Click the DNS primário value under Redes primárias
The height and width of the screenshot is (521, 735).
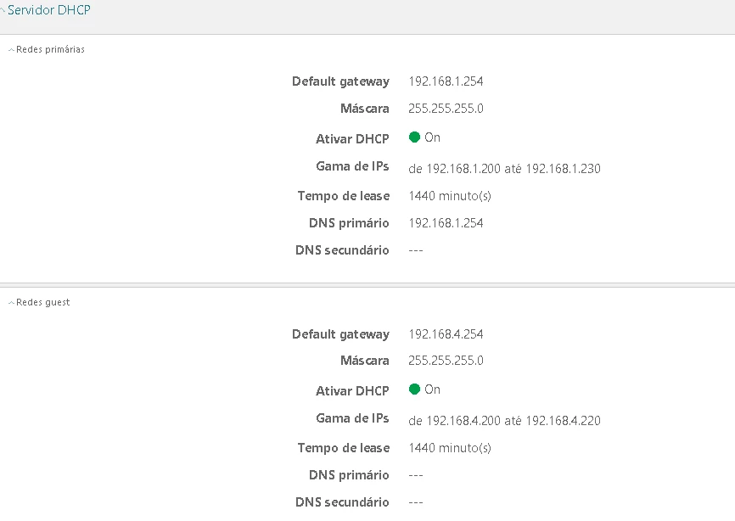click(x=446, y=223)
